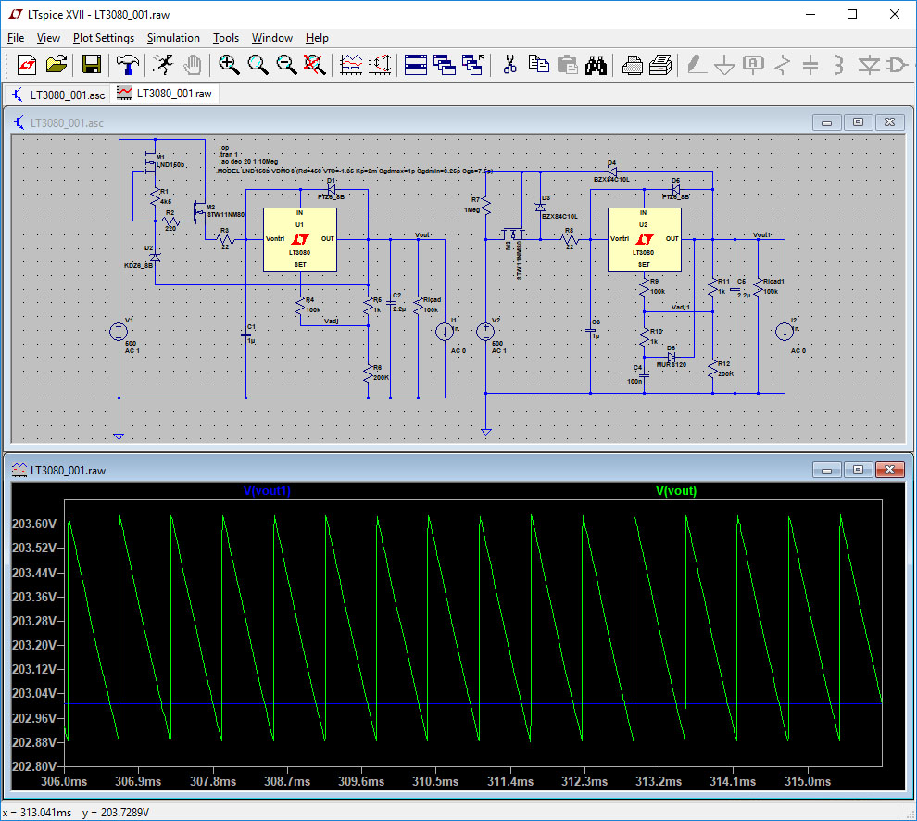Click the 202.80V vertical axis label
917x821 pixels.
[x=34, y=766]
